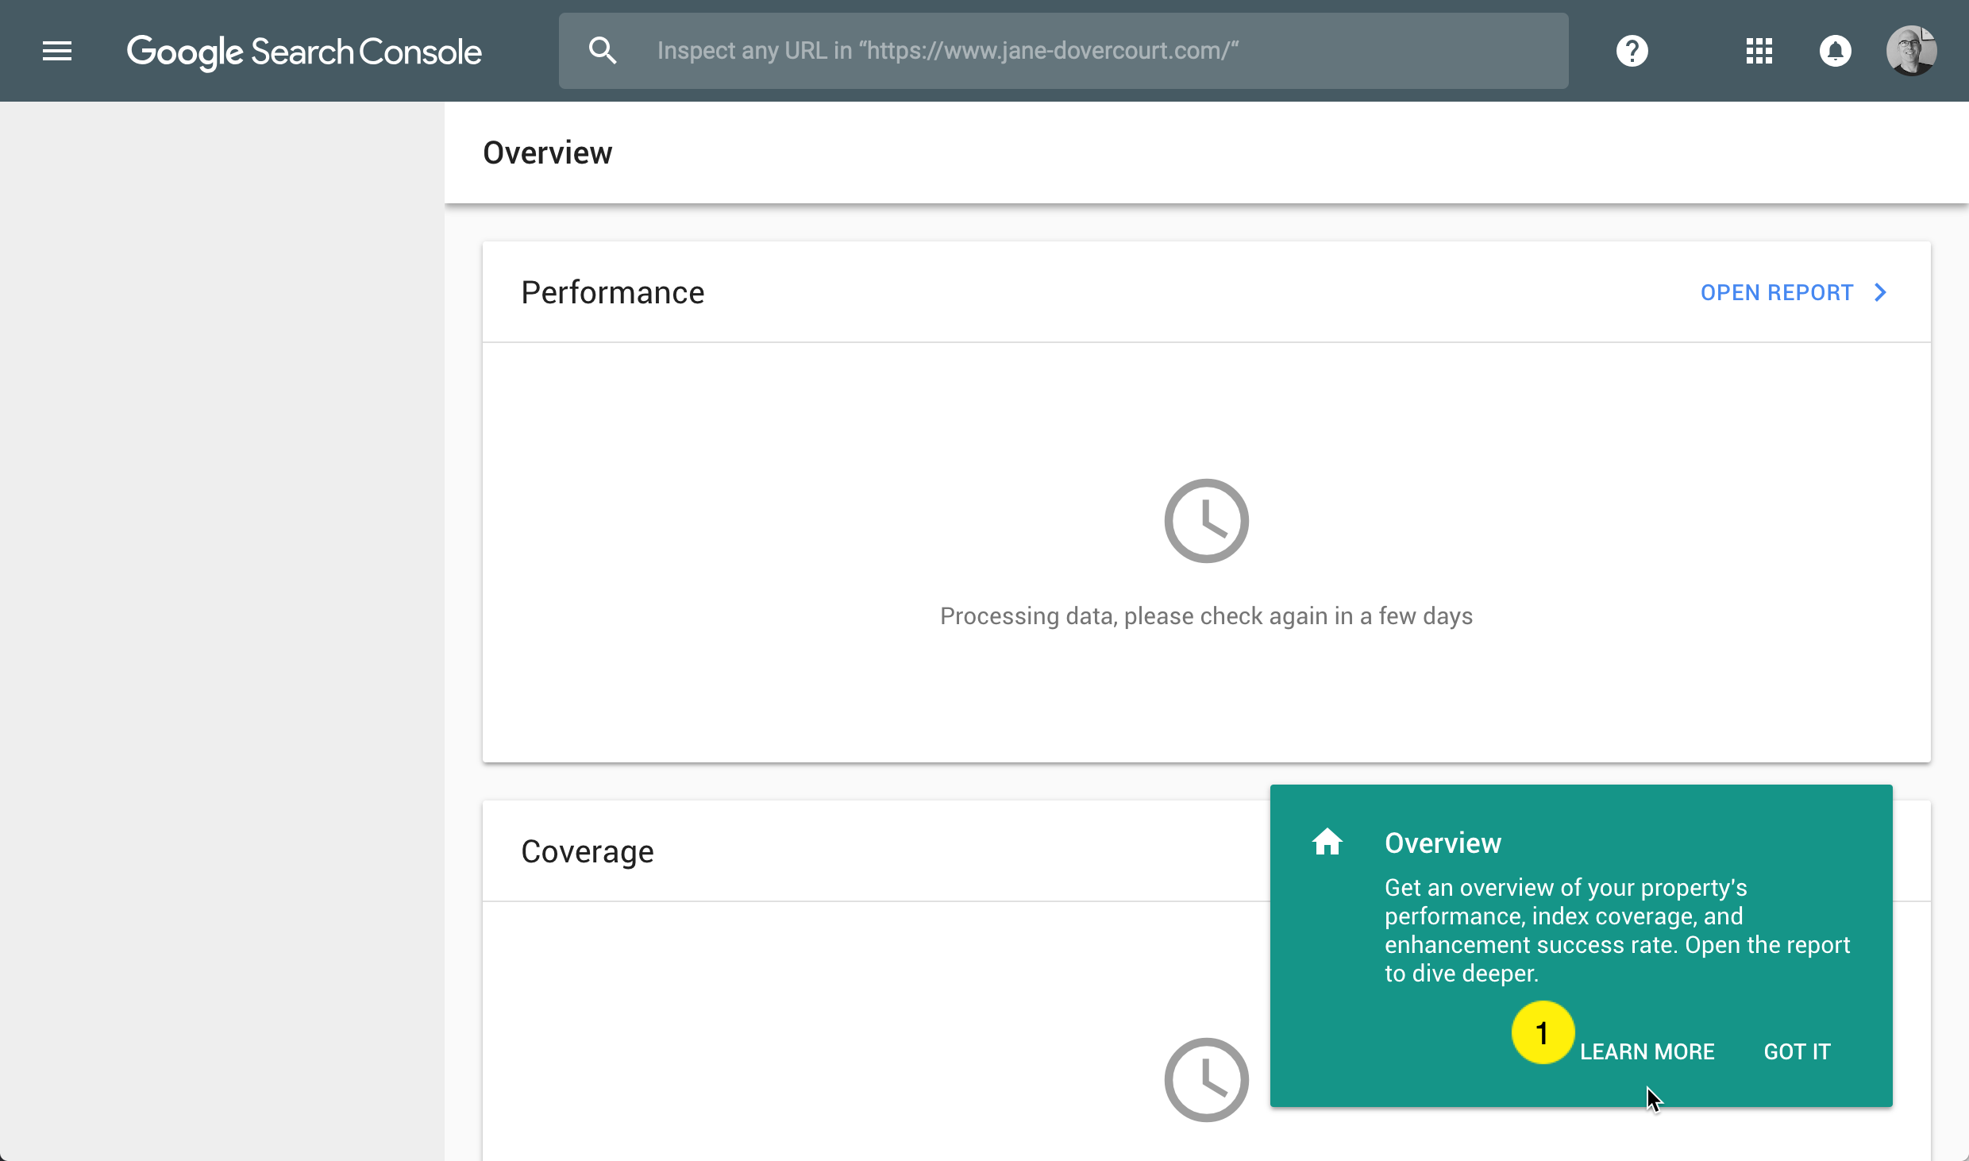Viewport: 1969px width, 1161px height.
Task: Open the notifications bell
Action: pyautogui.click(x=1835, y=52)
